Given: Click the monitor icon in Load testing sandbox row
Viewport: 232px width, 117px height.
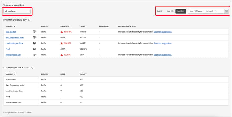Looking at the screenshot, I should point(34,43).
